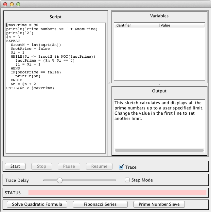Click the '$i = $i + 1' line
Image resolution: width=211 pixels, height=212 pixels.
(28, 64)
